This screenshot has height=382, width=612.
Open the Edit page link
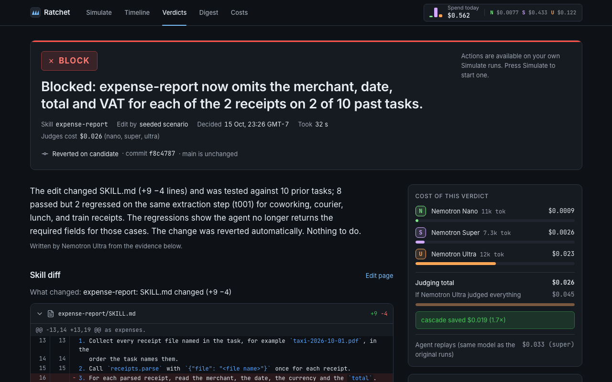[379, 276]
